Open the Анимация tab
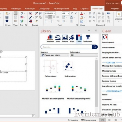122x122 pixels. [30, 9]
